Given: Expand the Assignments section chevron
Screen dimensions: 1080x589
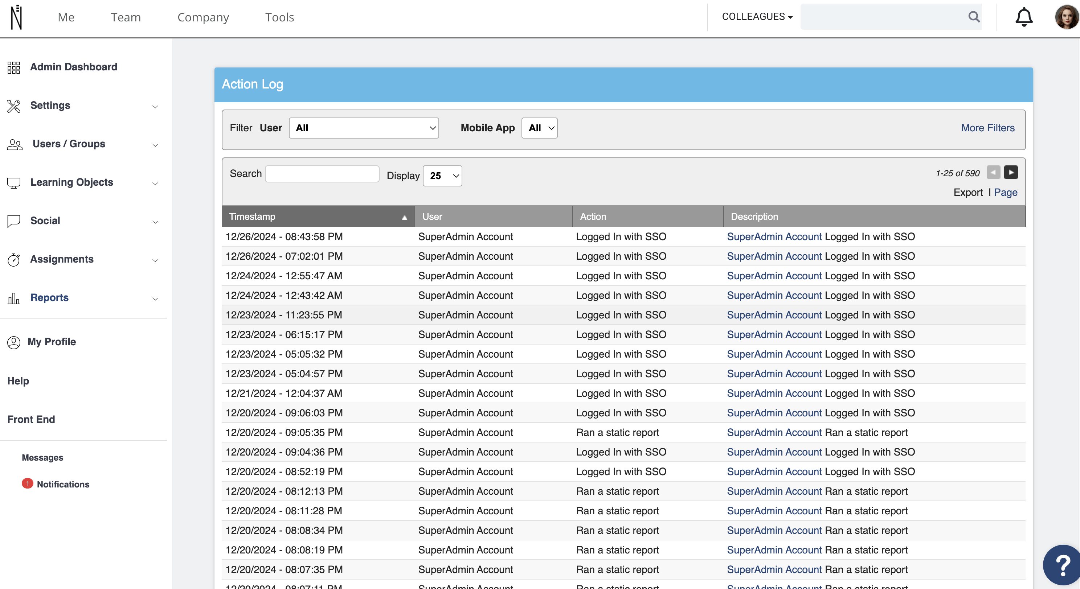Looking at the screenshot, I should [155, 260].
